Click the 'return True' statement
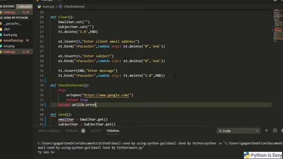The image size is (283, 159). tap(77, 100)
